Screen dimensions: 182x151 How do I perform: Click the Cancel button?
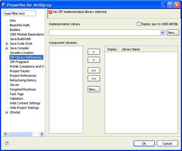(167, 143)
